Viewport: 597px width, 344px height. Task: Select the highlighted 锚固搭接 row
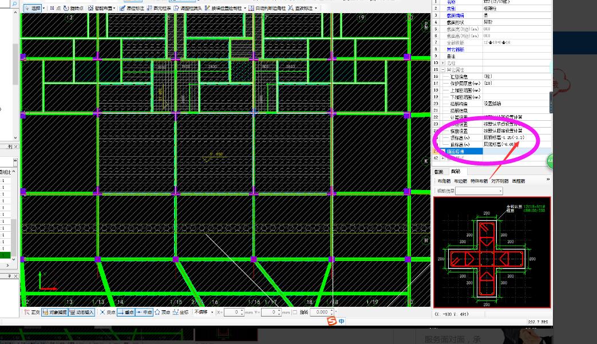pos(492,152)
